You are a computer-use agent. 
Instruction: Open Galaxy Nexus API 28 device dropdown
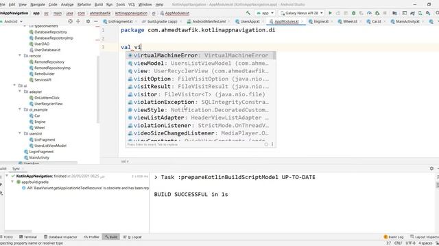tap(302, 13)
